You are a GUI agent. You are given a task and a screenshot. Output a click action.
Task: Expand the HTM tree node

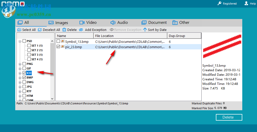pos(20,96)
